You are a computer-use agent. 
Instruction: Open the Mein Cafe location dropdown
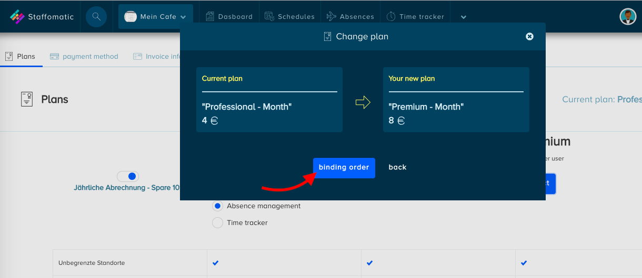point(155,17)
